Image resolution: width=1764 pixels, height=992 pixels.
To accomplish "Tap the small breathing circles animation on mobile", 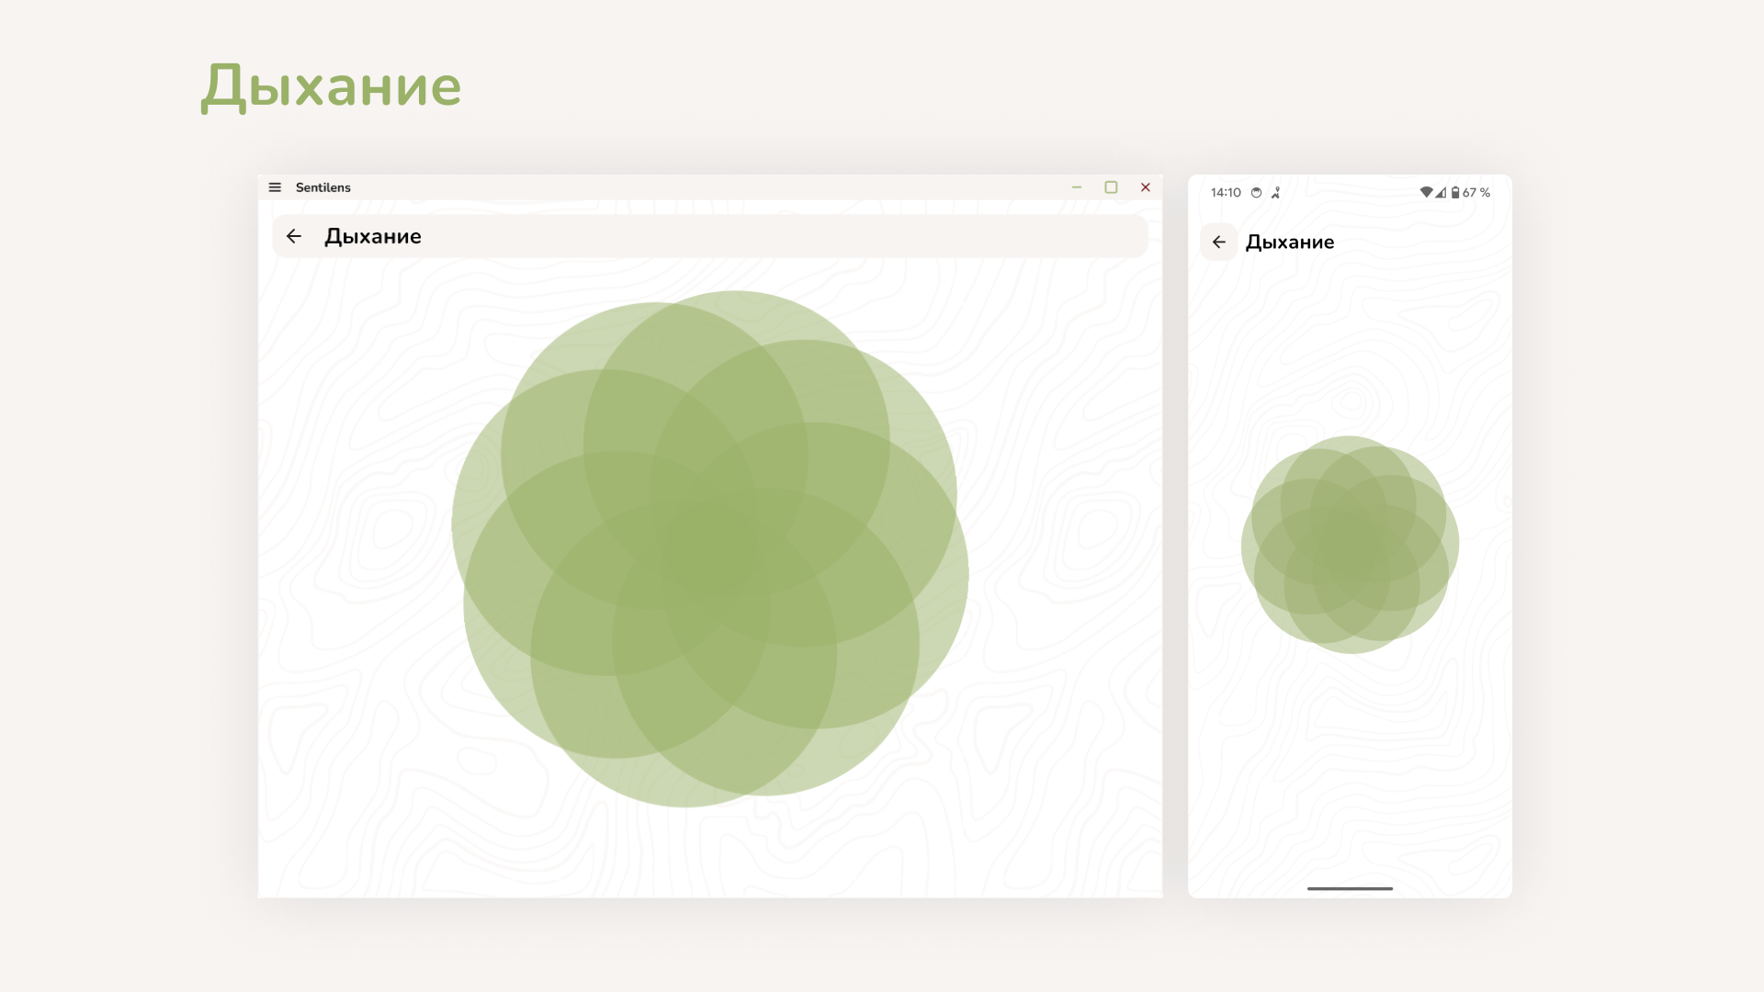I will (1350, 545).
